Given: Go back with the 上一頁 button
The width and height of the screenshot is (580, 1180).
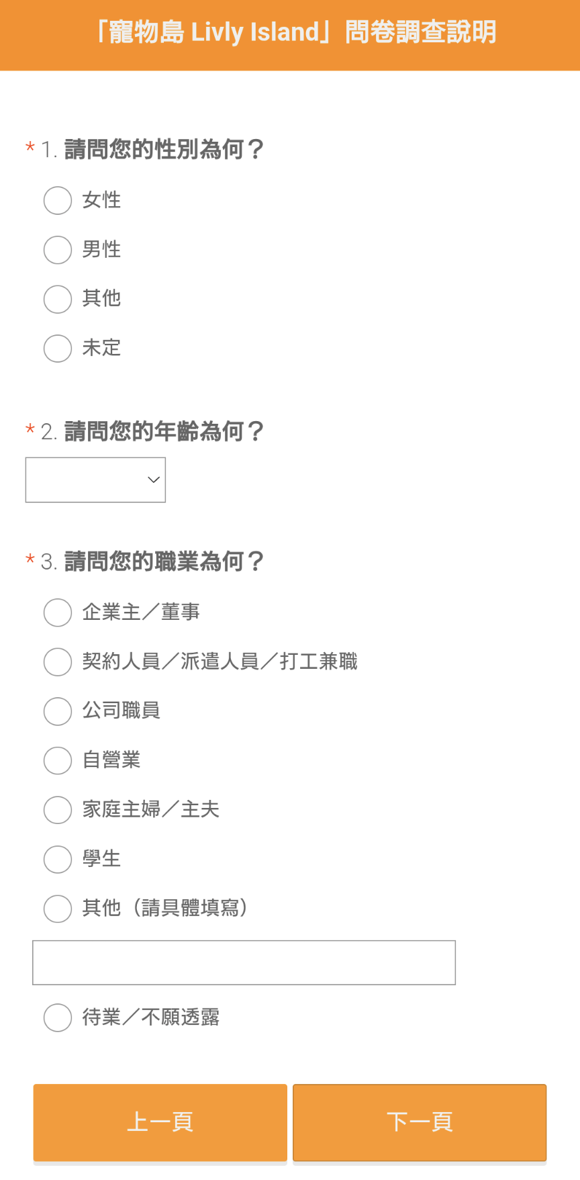Looking at the screenshot, I should [x=160, y=1122].
